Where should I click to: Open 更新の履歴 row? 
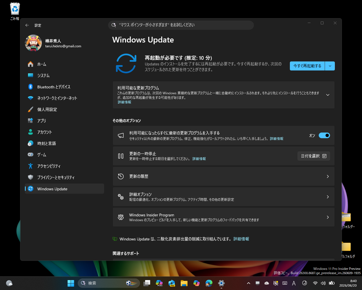[223, 176]
